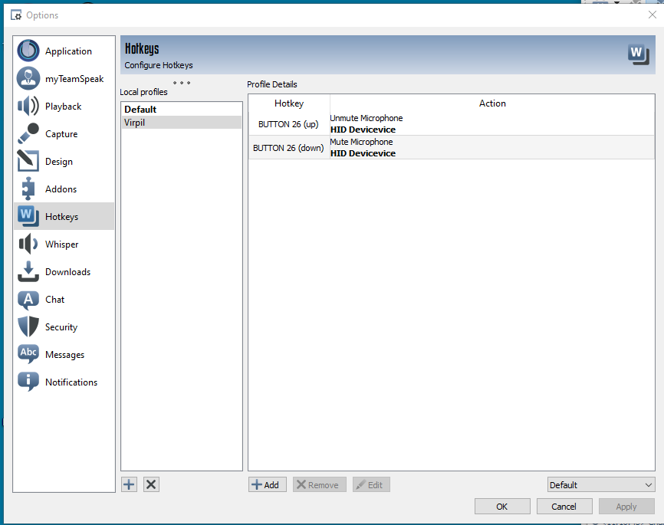Open the Security section label
Viewport: 664px width, 525px height.
click(x=61, y=326)
